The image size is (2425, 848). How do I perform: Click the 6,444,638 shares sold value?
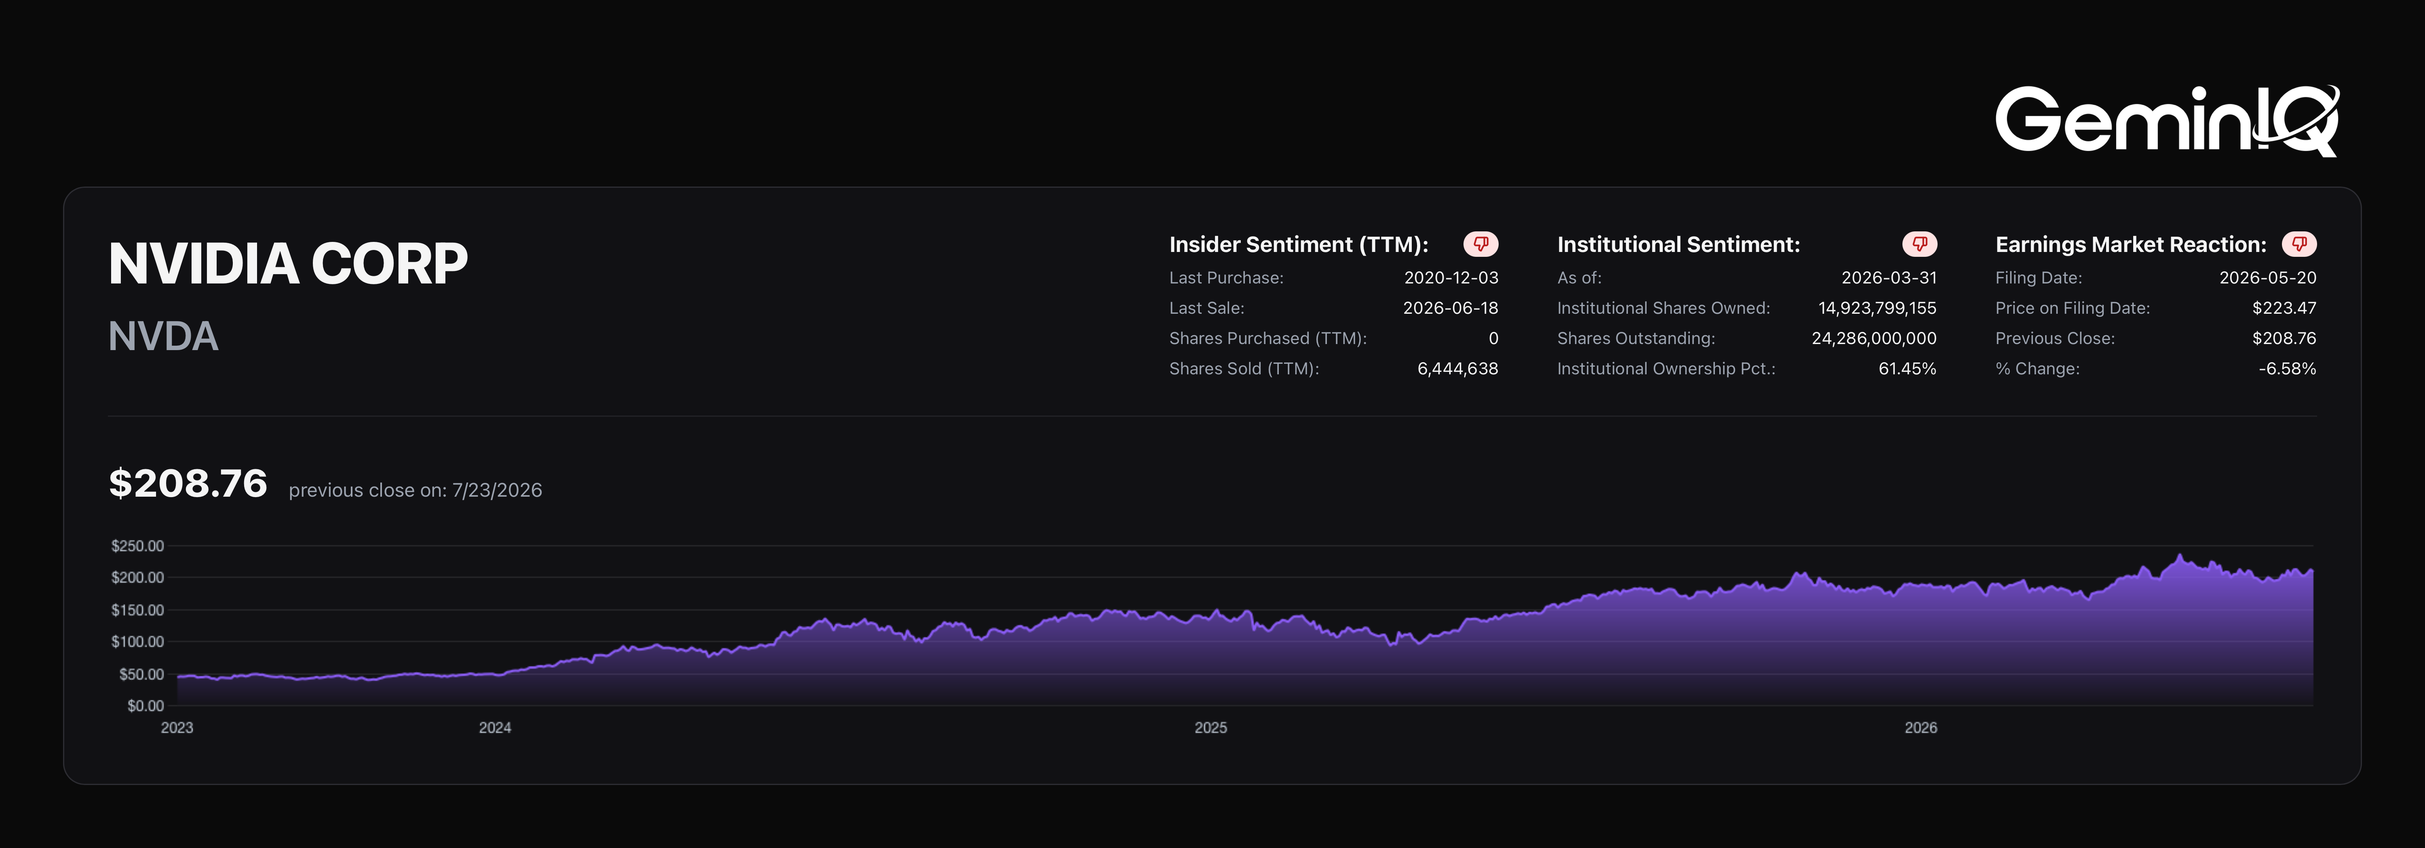click(x=1457, y=369)
